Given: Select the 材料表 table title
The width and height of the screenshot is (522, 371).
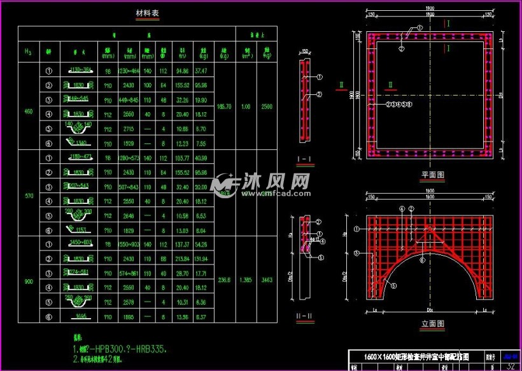Looking at the screenshot, I should pyautogui.click(x=148, y=13).
